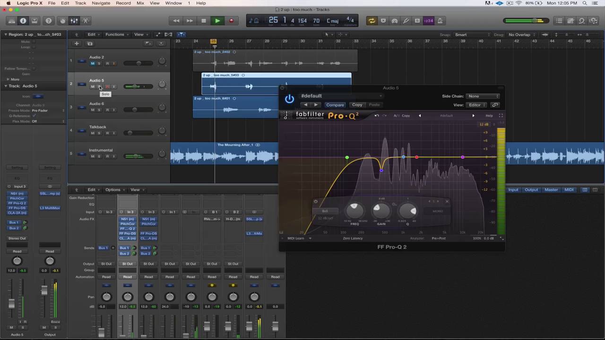This screenshot has height=340, width=605.
Task: Click the Bus 1 send in inspector strip
Action: point(14,222)
